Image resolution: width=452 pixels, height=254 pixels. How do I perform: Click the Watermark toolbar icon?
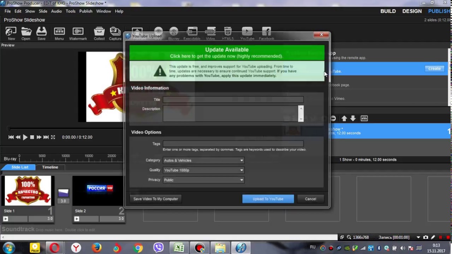[78, 34]
